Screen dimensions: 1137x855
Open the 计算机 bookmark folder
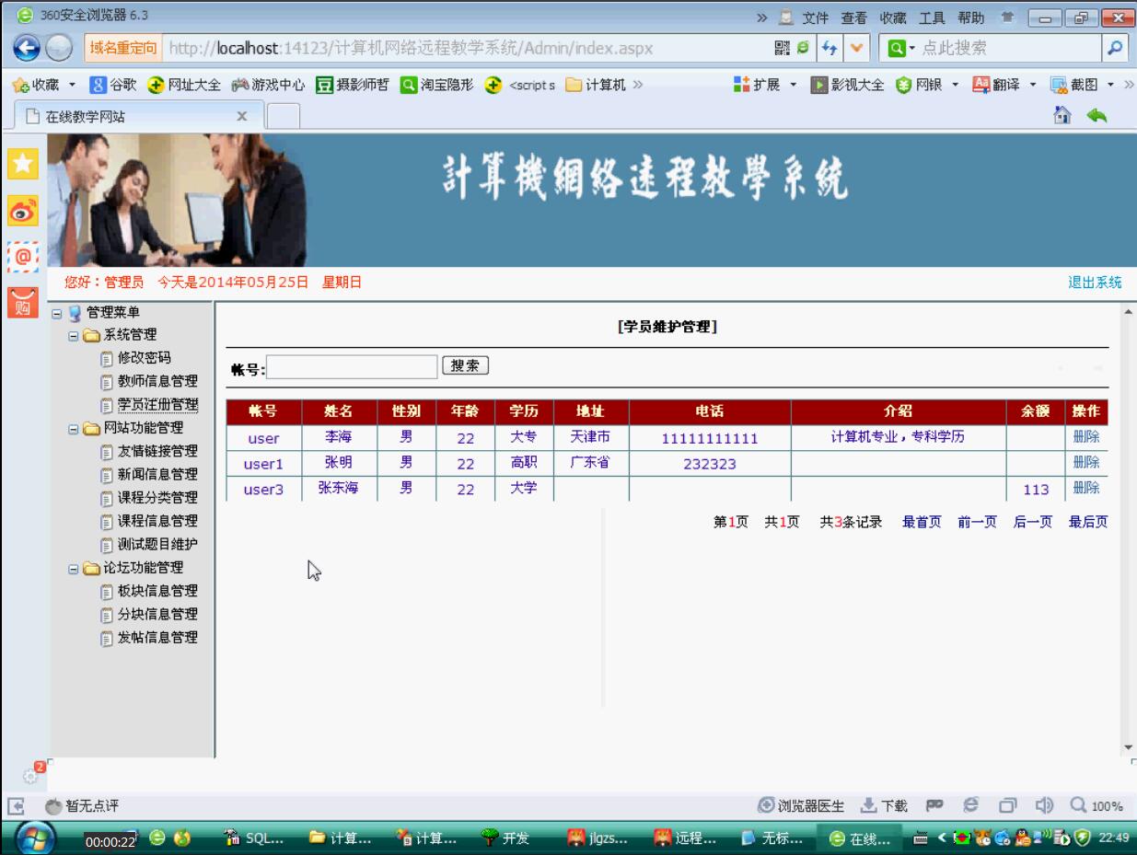pyautogui.click(x=595, y=85)
